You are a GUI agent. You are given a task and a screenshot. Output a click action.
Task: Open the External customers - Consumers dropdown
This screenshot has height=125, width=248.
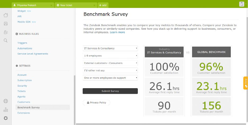(x=110, y=63)
